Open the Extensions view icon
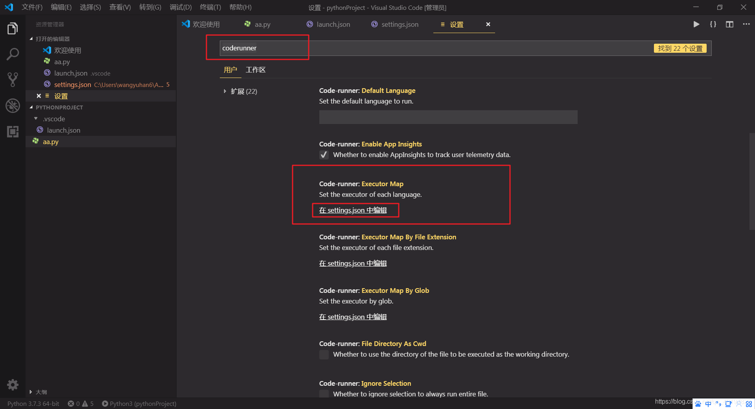Viewport: 755px width, 409px height. coord(13,131)
